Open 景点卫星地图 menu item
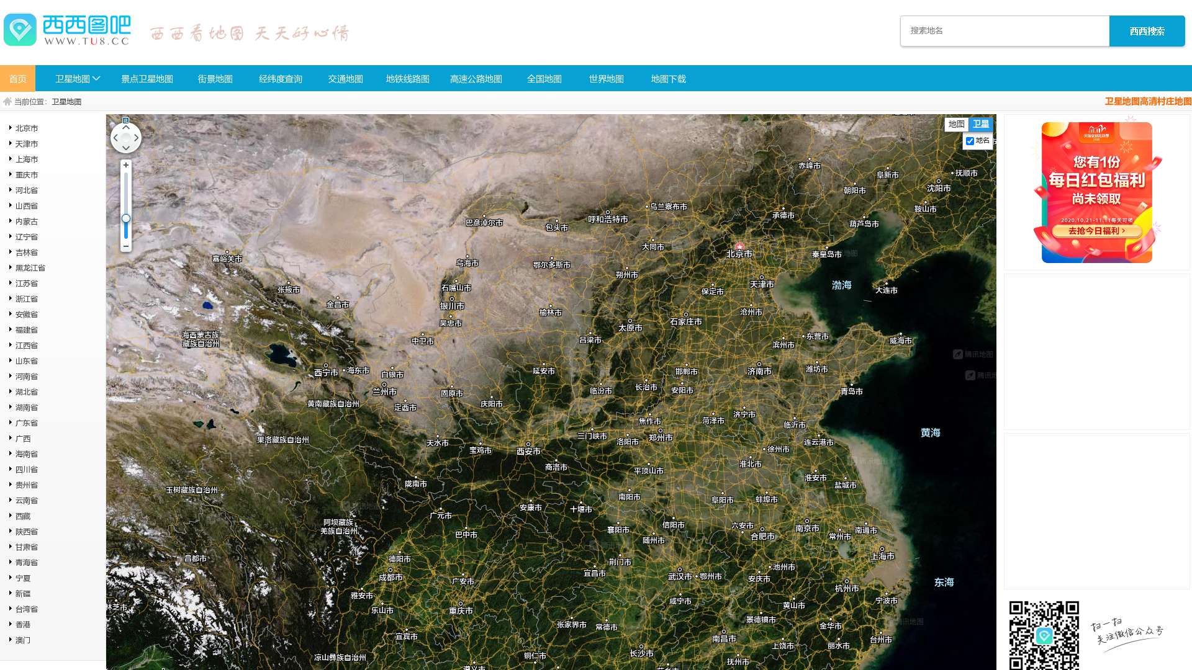This screenshot has width=1192, height=670. tap(147, 79)
